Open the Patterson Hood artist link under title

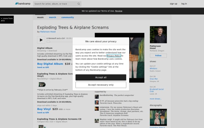48,32
